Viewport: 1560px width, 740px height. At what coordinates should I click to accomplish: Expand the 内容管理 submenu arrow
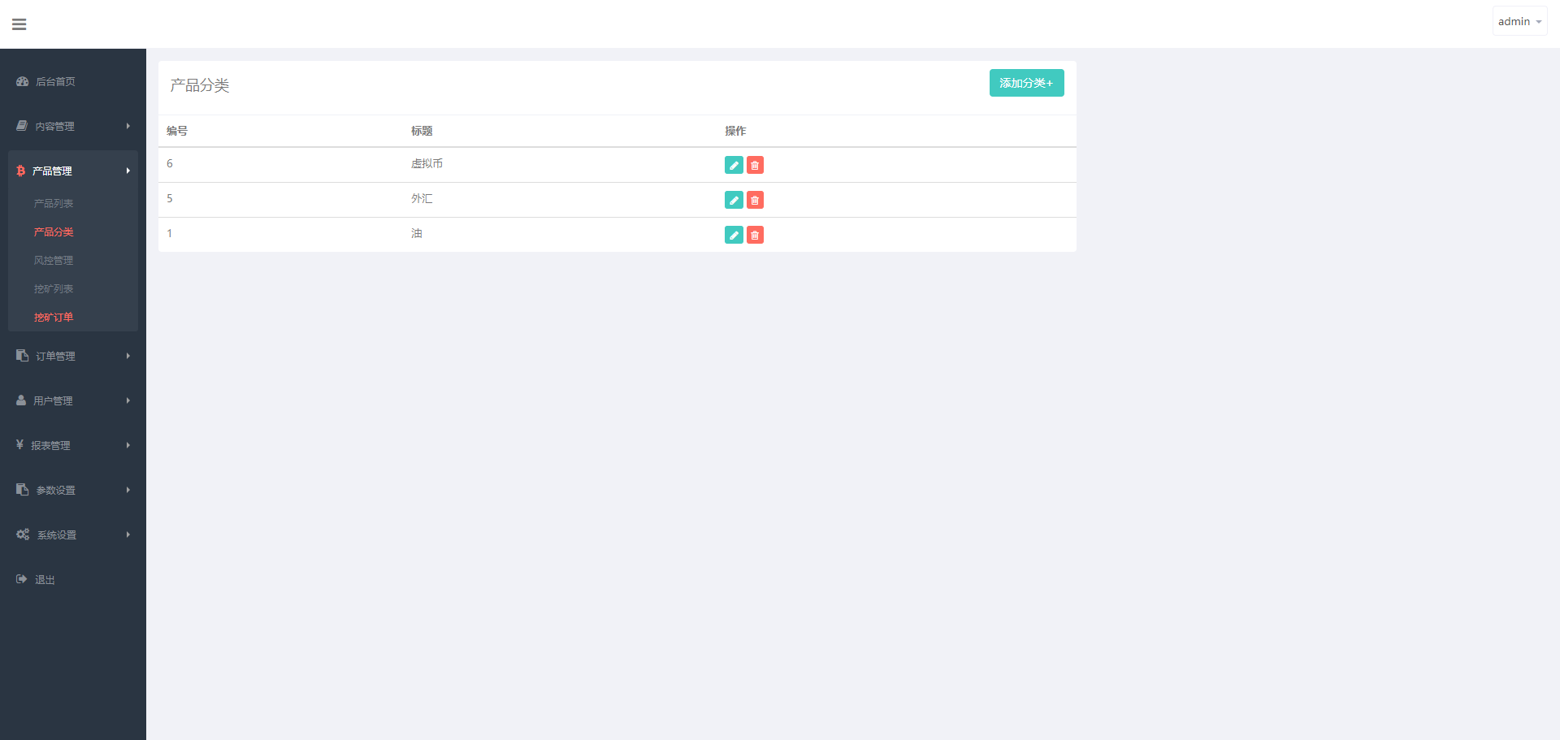pos(128,126)
